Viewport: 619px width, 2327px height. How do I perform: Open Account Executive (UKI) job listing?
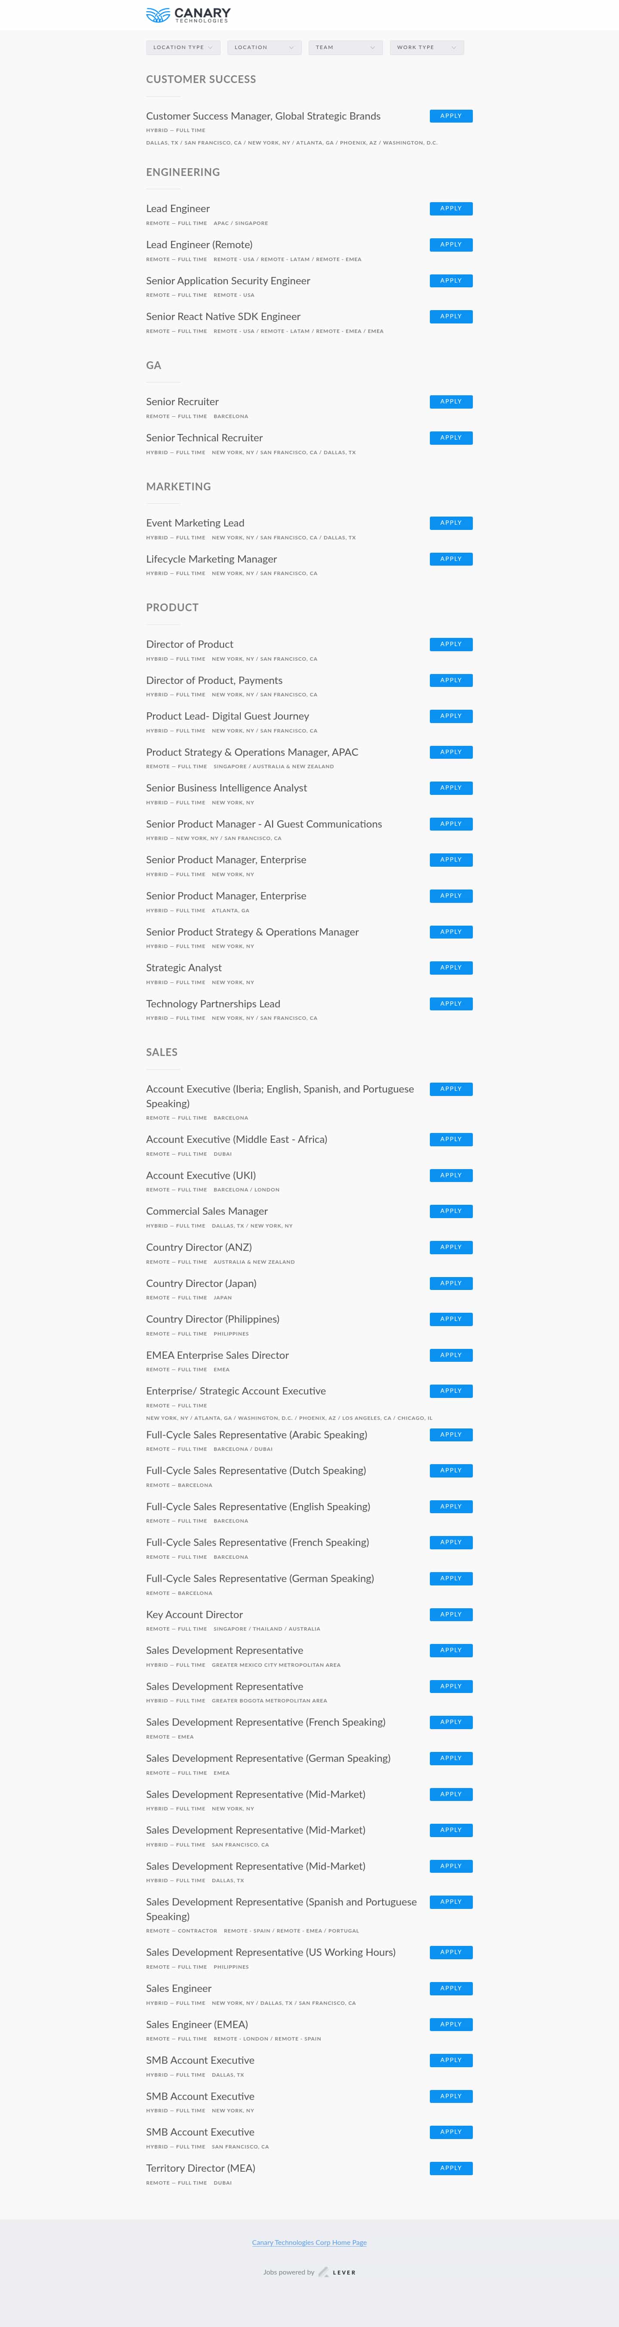pyautogui.click(x=201, y=1175)
